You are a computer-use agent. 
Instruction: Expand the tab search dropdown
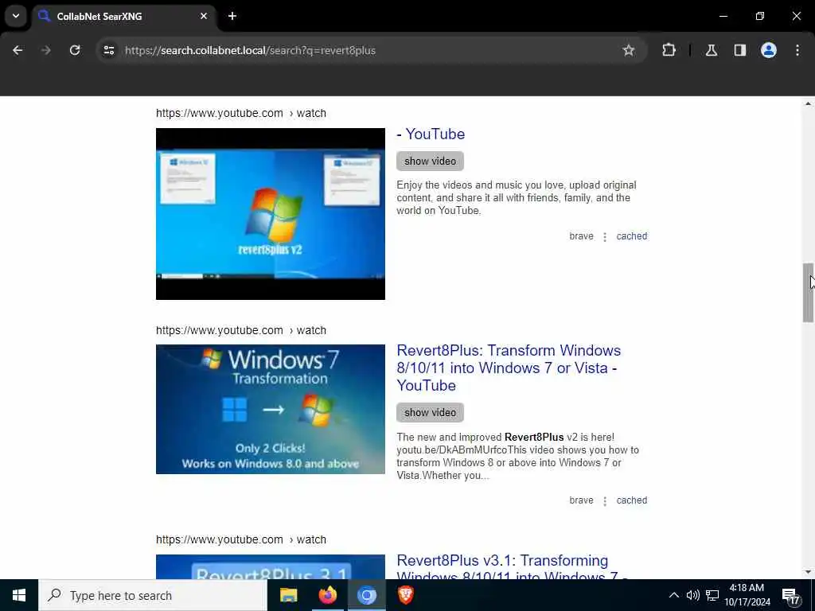16,16
